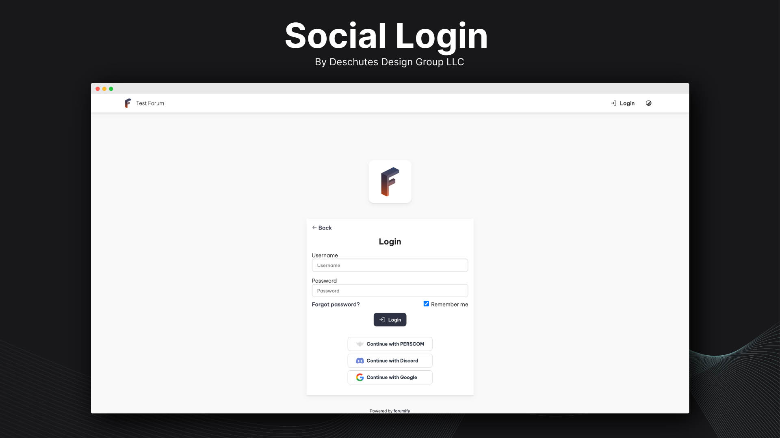The width and height of the screenshot is (780, 438).
Task: Submit the dark Login button
Action: (390, 320)
